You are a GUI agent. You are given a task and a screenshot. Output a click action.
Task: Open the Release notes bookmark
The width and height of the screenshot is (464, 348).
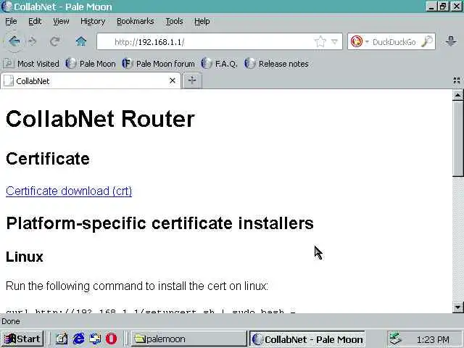(277, 64)
